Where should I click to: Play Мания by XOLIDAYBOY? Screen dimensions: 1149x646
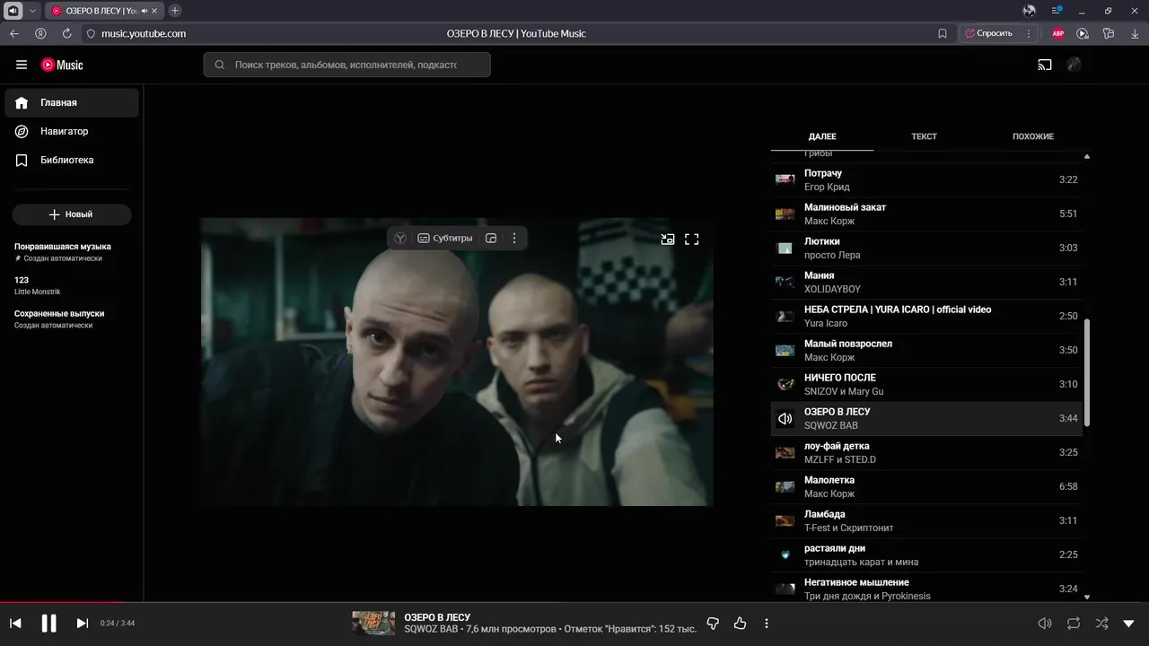[x=926, y=282]
